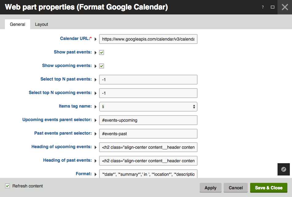Switch to the Layout tab
The width and height of the screenshot is (292, 197).
coord(42,24)
